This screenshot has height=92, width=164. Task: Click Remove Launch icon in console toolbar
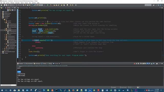[137, 64]
